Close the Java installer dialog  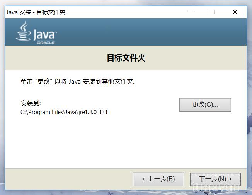235,12
